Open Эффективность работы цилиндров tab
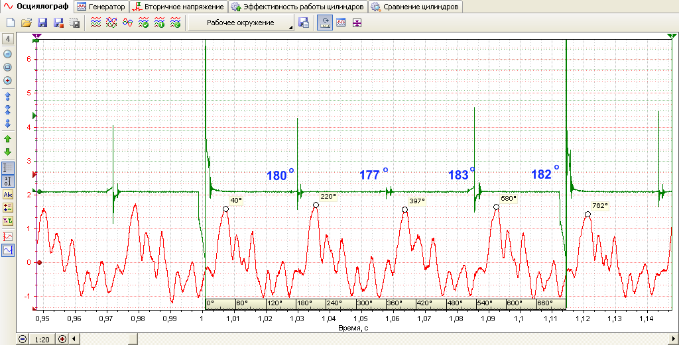Screen dimensions: 679x345 (x=298, y=7)
